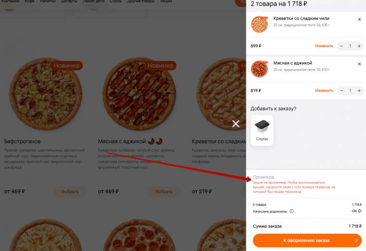Click Изменить for Креветки со сладким чили
The width and height of the screenshot is (366, 251).
[324, 46]
